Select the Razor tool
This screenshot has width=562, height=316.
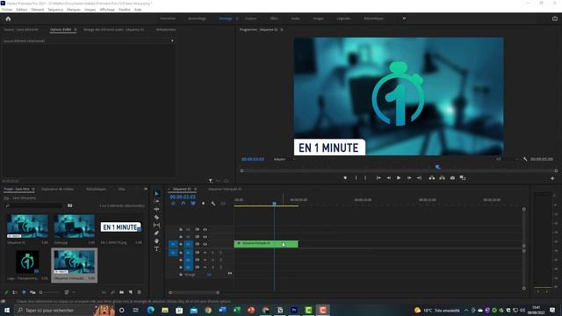(x=156, y=217)
